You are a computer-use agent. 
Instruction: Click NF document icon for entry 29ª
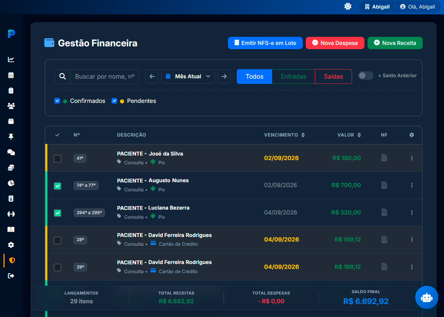[x=384, y=267]
